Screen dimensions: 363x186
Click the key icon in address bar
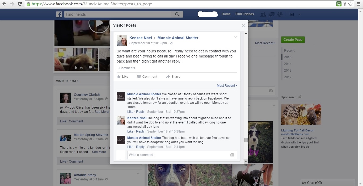coord(345,4)
